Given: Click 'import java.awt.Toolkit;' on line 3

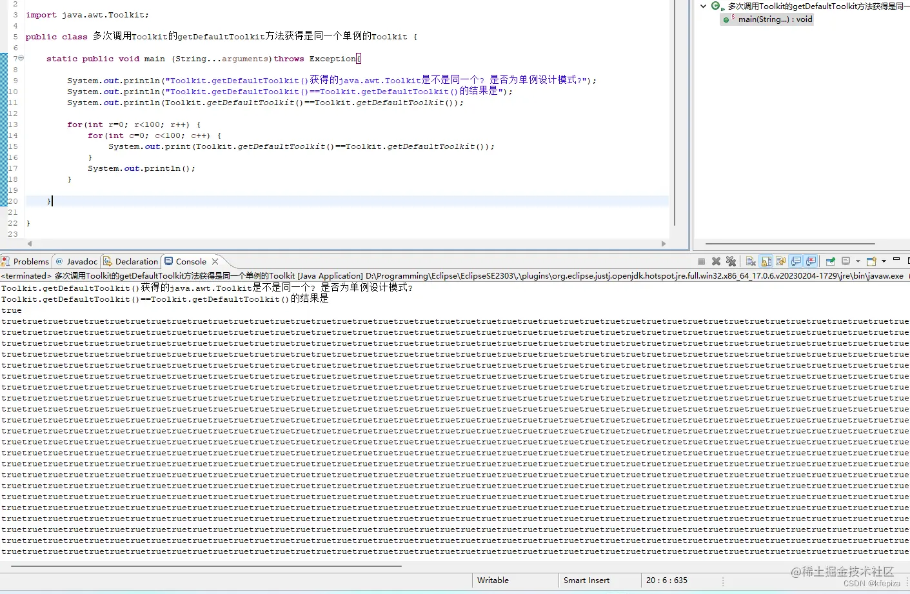Looking at the screenshot, I should coord(87,15).
